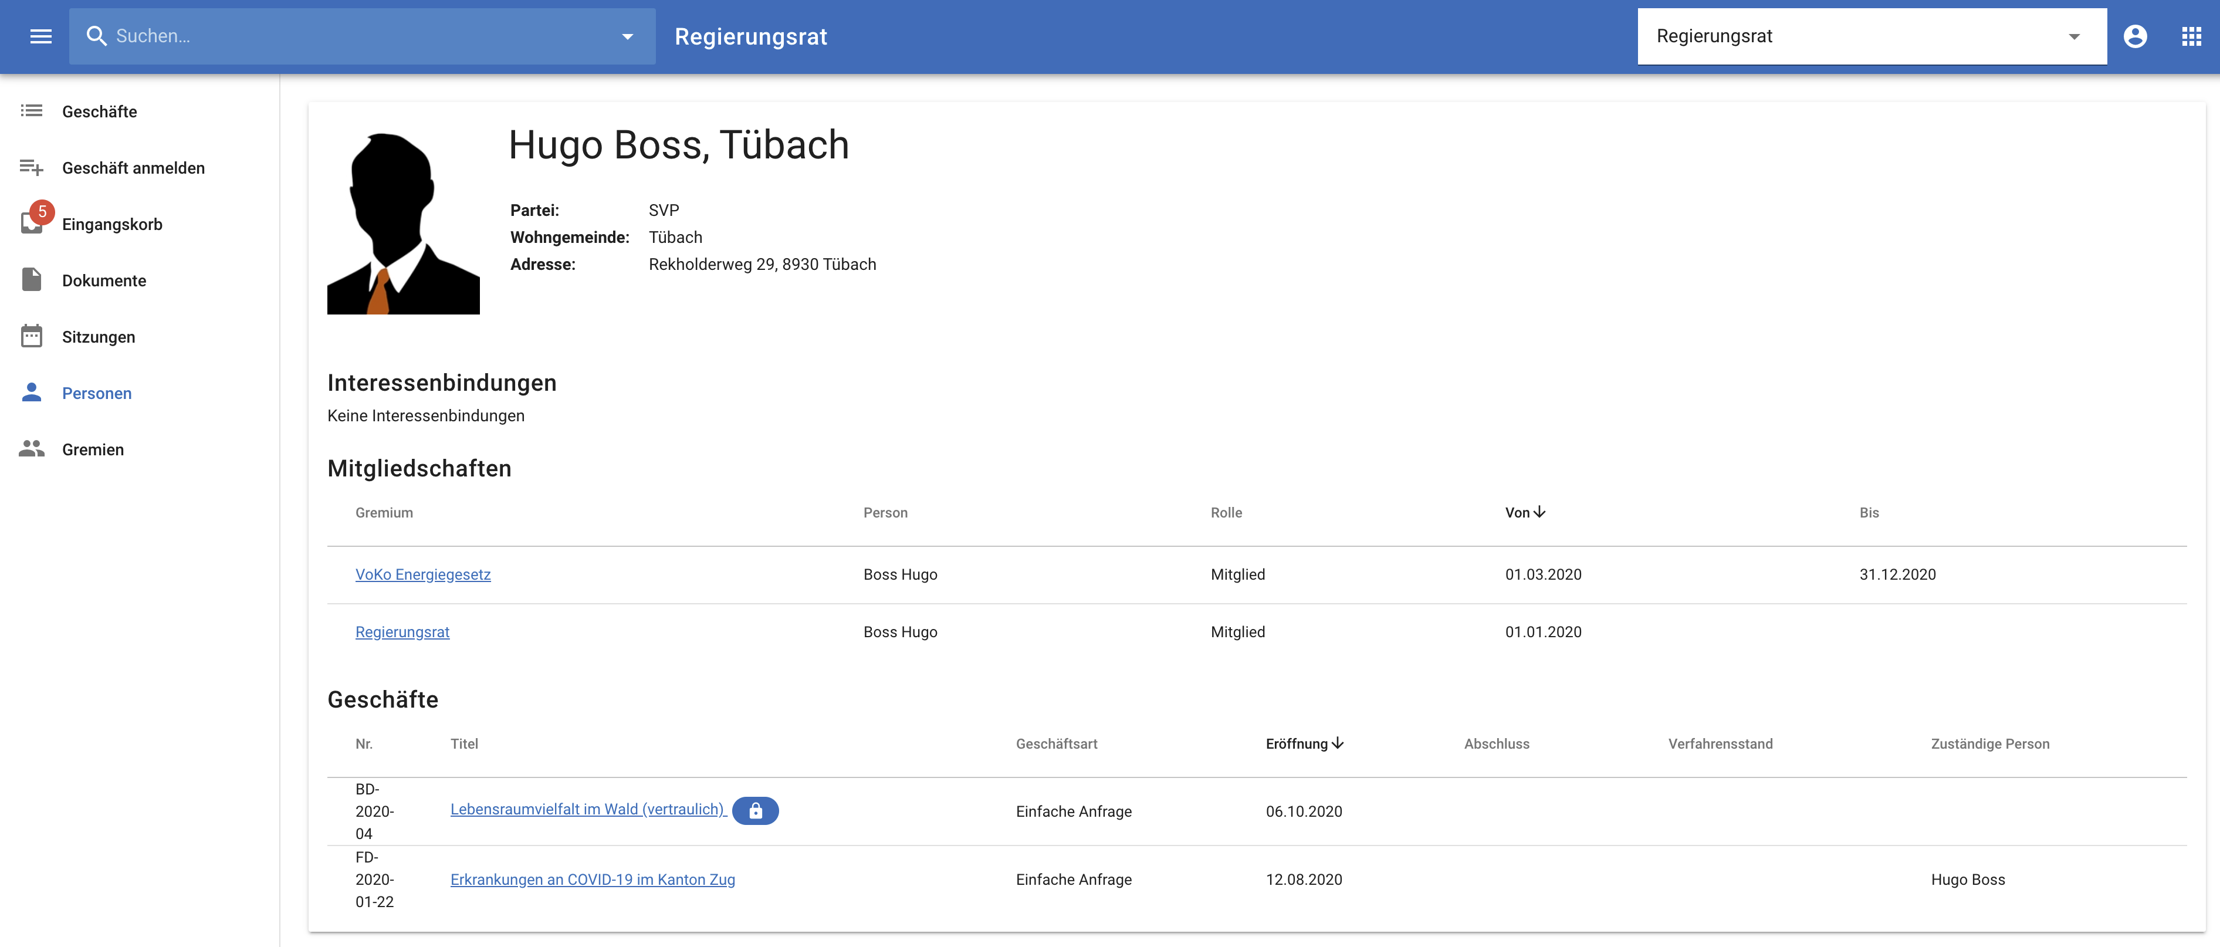Click the magnifier search icon
Image resolution: width=2220 pixels, height=947 pixels.
click(x=97, y=36)
